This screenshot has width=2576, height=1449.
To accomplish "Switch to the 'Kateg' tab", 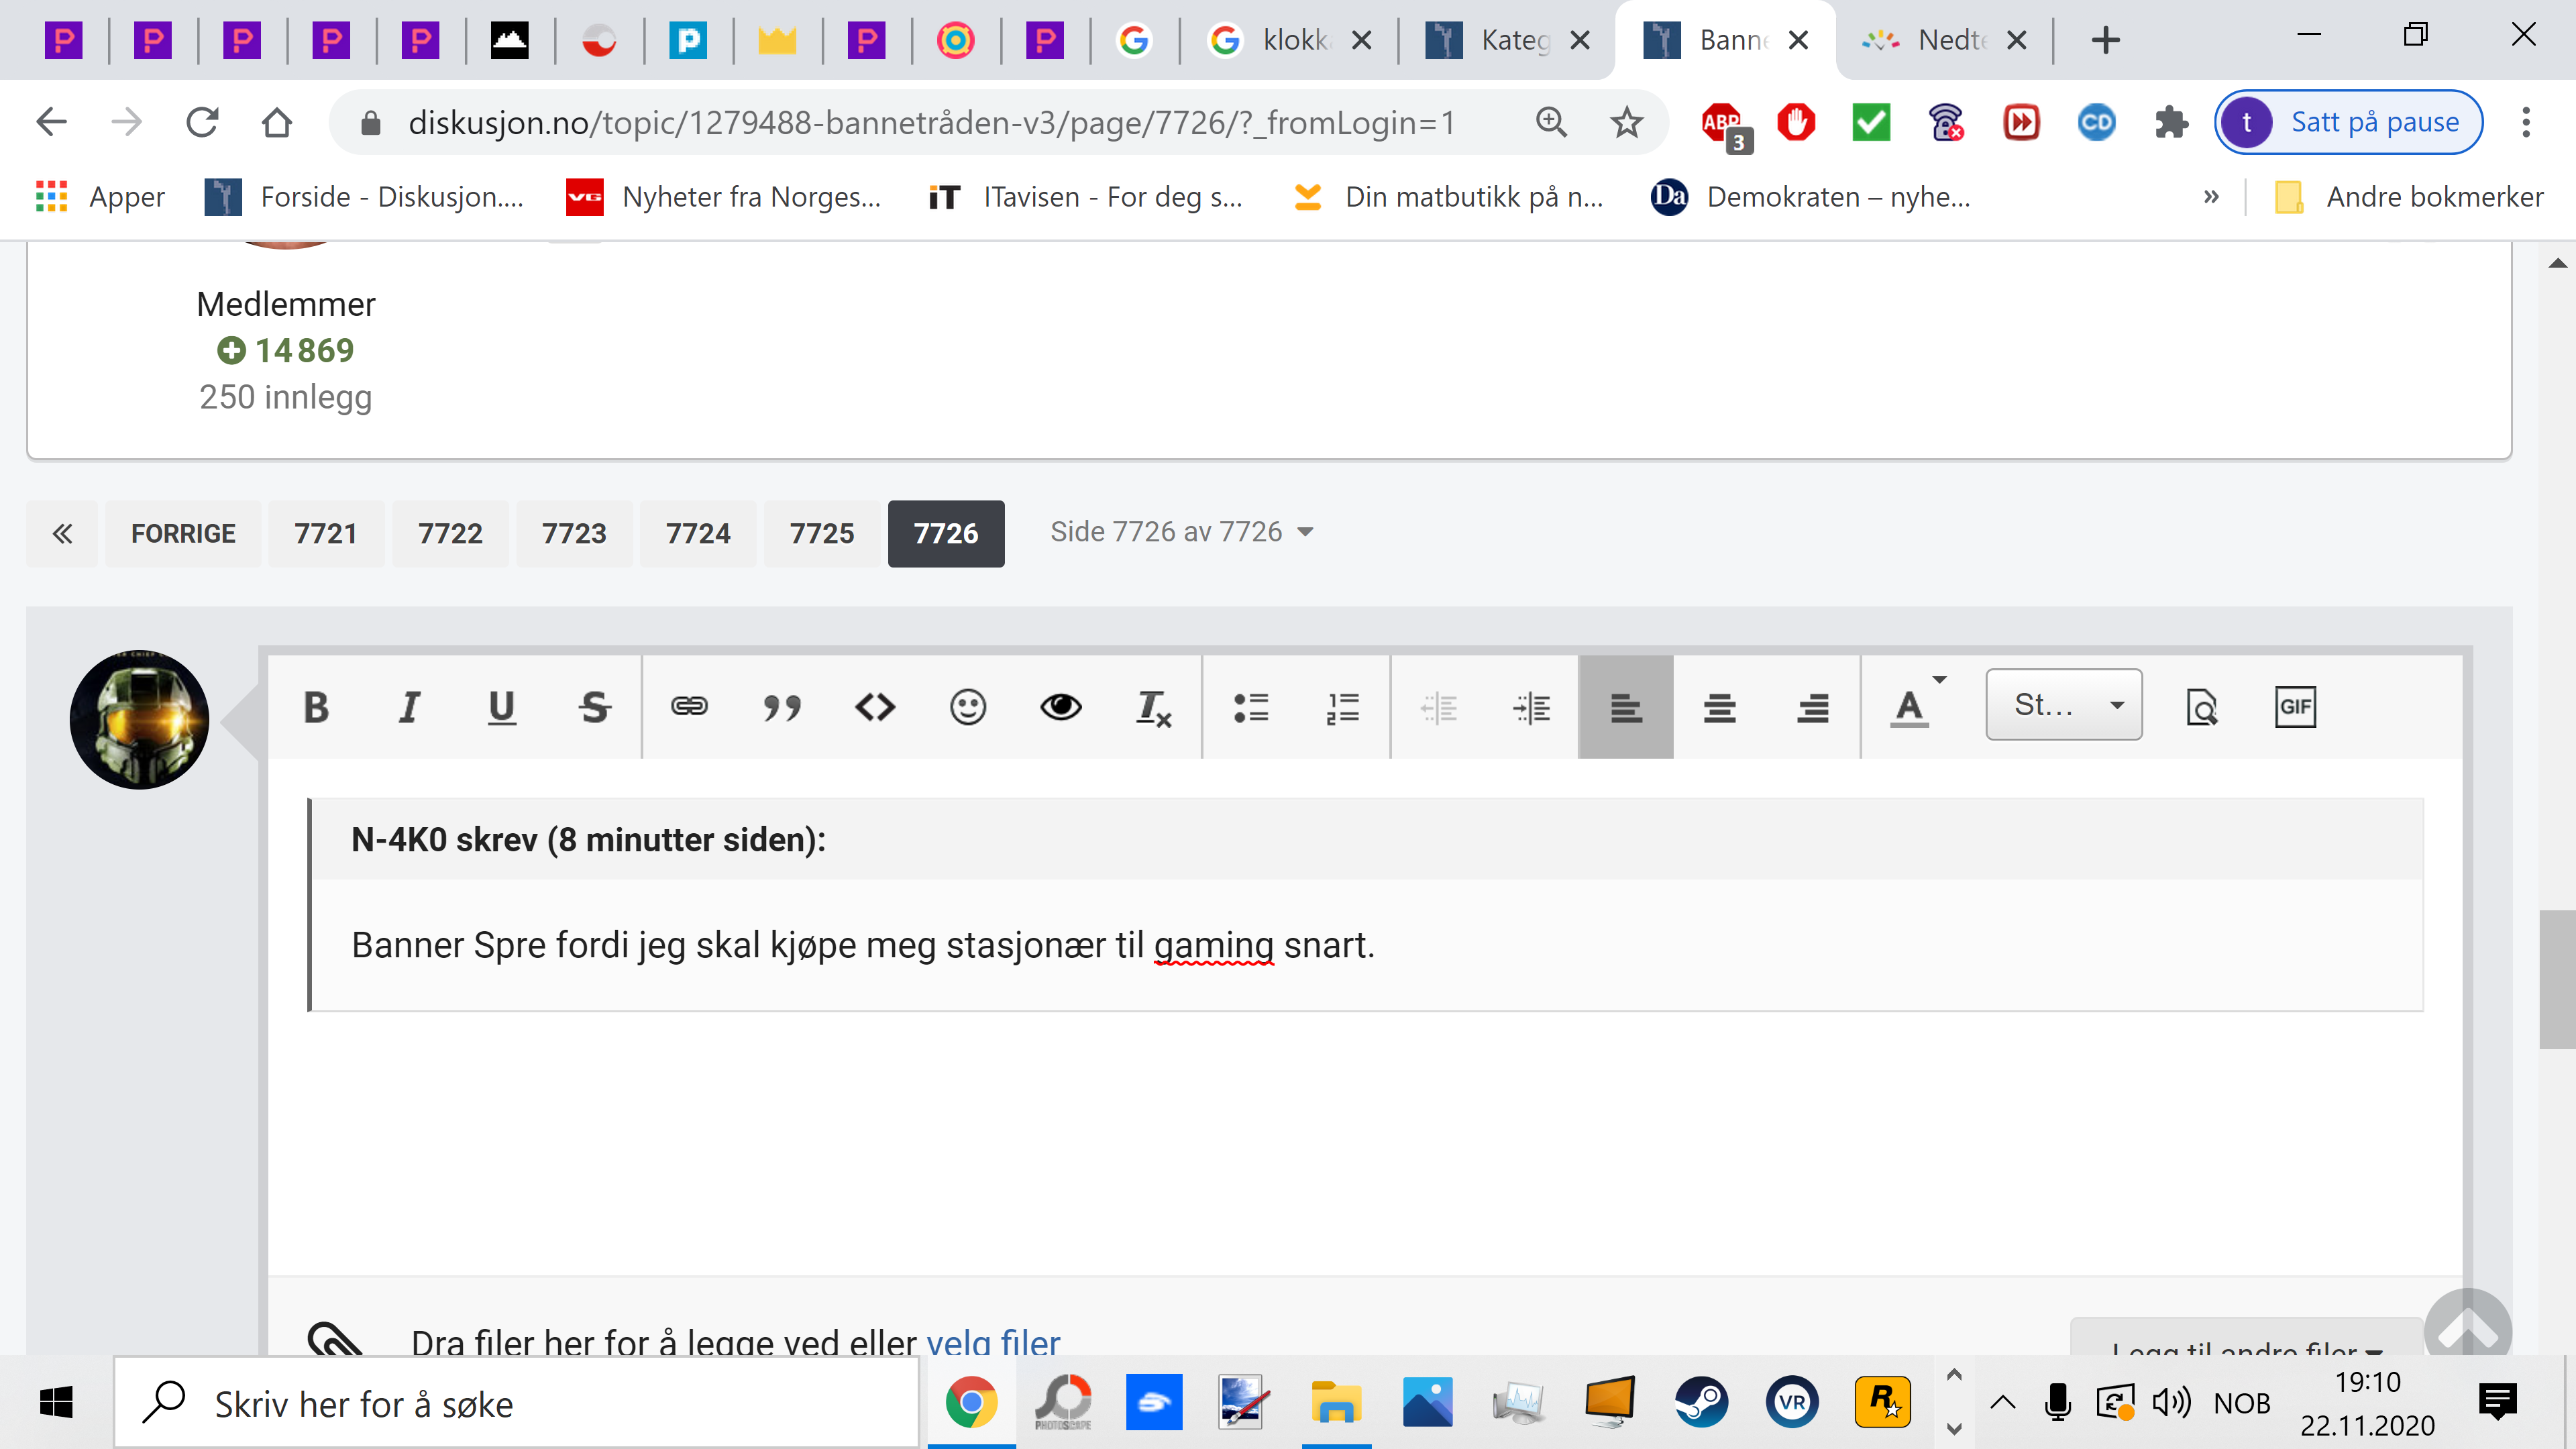I will click(1506, 40).
